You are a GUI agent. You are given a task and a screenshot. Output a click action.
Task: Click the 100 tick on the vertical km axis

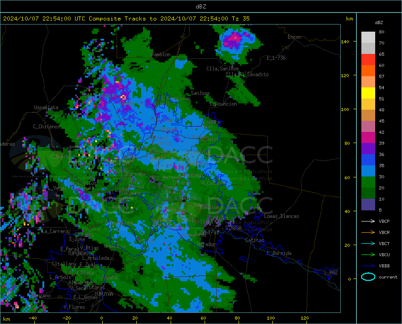pyautogui.click(x=345, y=109)
